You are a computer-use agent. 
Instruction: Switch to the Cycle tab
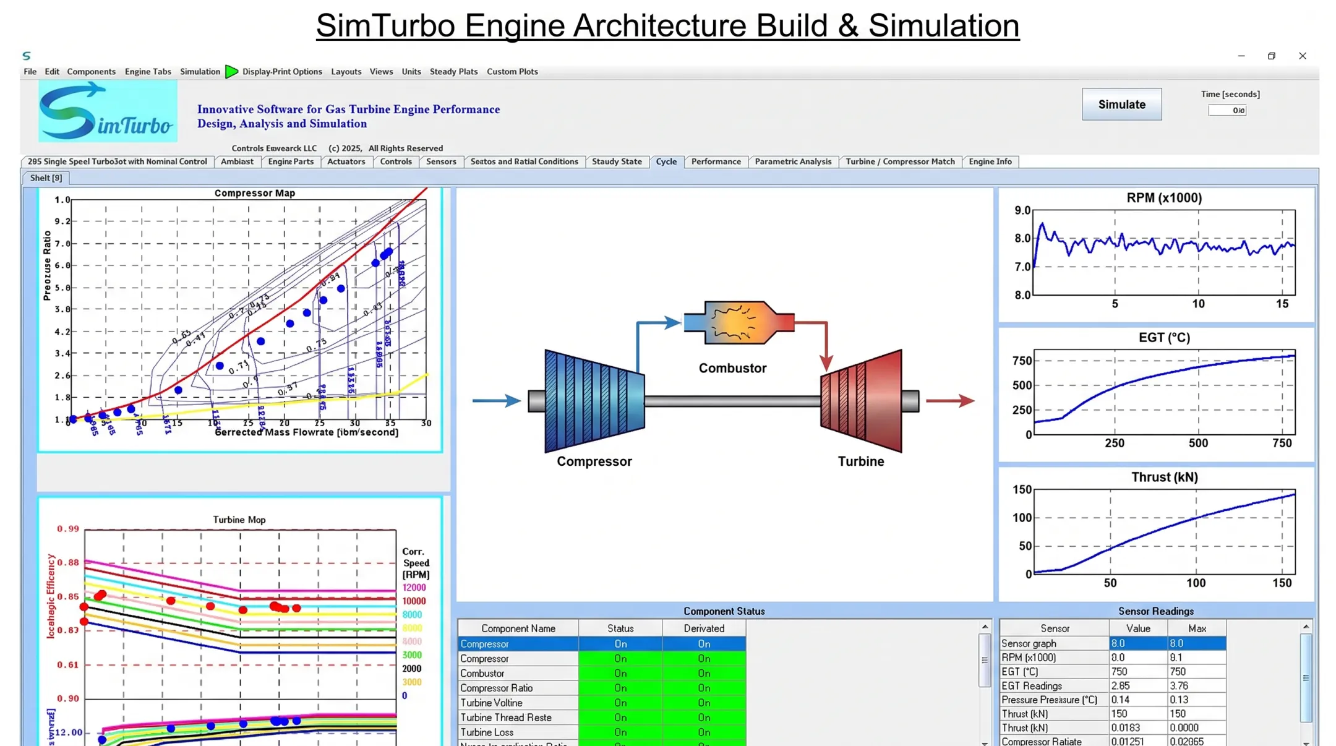pos(666,161)
